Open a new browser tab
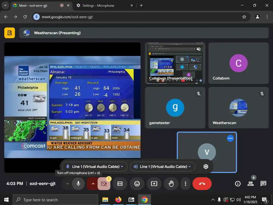The image size is (273, 205). pos(141,5)
